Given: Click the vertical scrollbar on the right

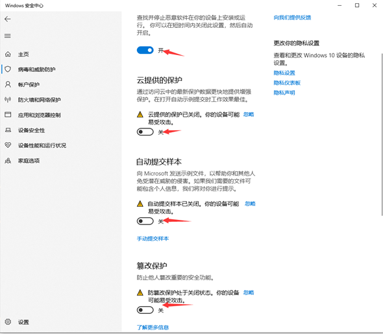Looking at the screenshot, I should (382, 134).
